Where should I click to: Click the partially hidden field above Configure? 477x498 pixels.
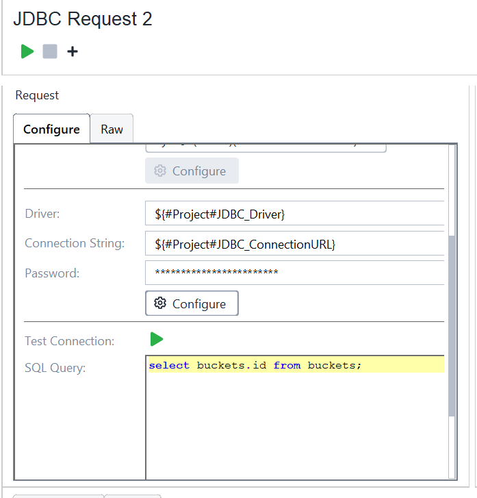click(x=266, y=147)
